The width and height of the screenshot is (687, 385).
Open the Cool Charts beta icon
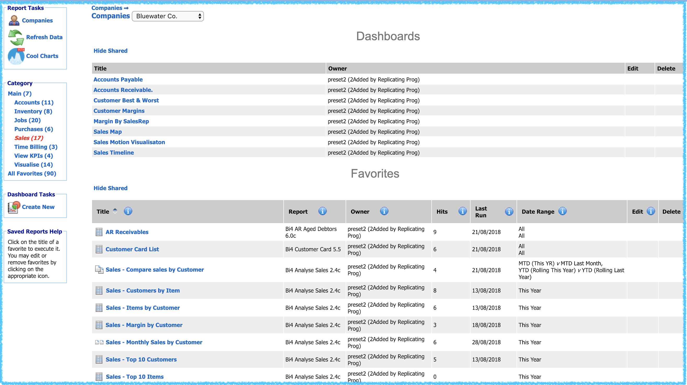(x=16, y=56)
